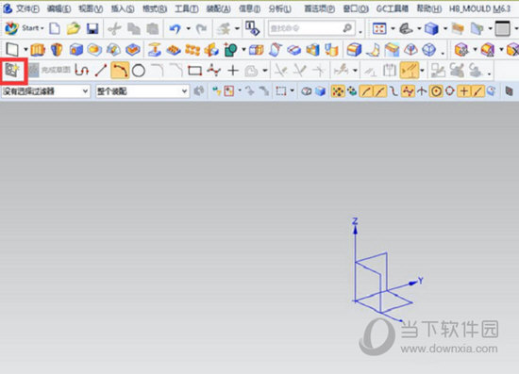Screen dimensions: 519x374
Task: Expand the Undo history dropdown arrow
Action: pyautogui.click(x=188, y=29)
